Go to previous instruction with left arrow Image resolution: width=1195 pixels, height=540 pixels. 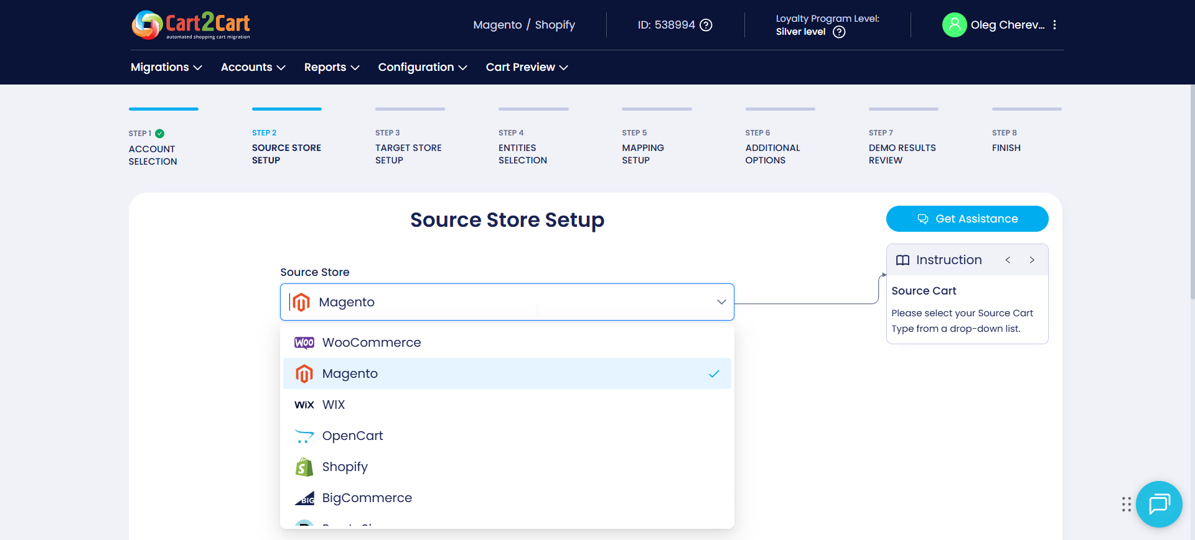1008,260
